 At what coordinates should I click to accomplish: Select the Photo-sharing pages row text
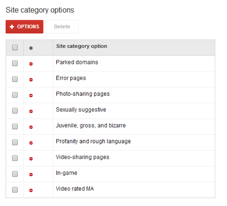83,94
